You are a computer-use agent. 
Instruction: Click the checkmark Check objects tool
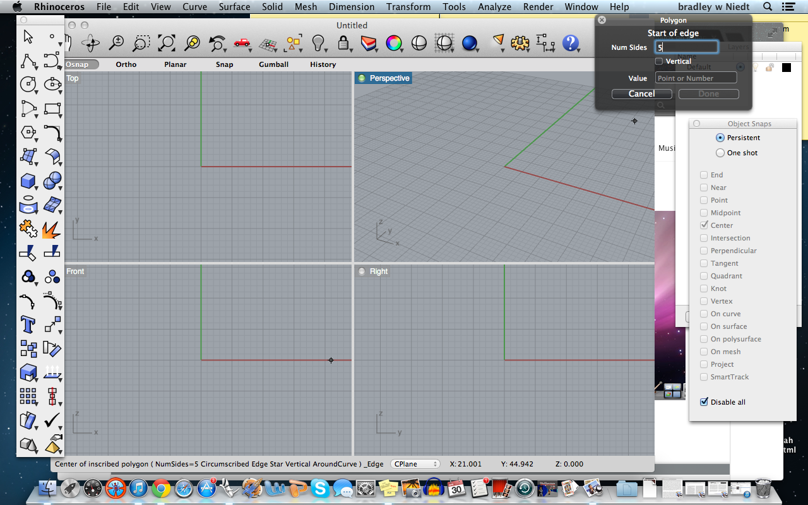tap(52, 420)
